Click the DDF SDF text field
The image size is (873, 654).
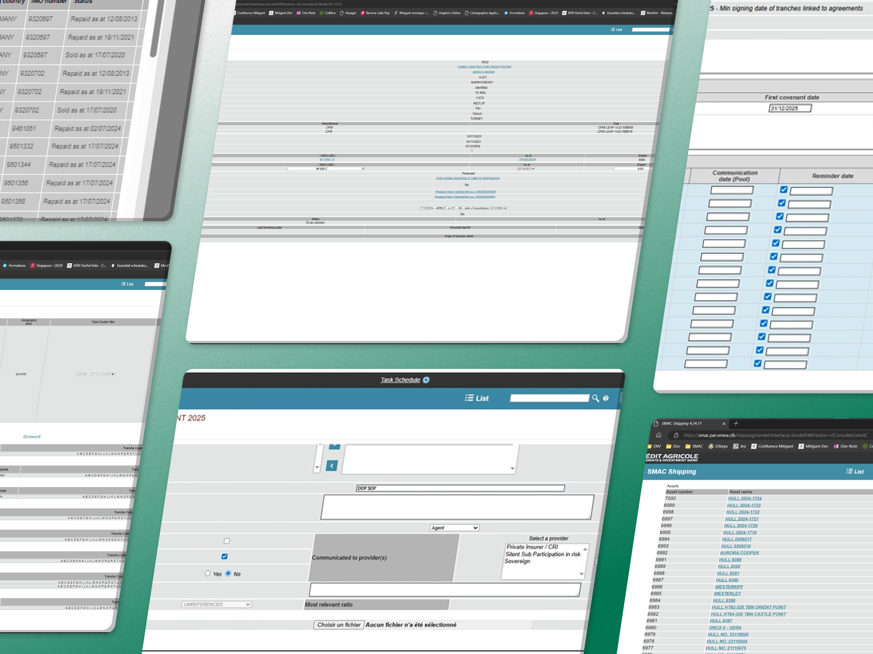point(460,488)
